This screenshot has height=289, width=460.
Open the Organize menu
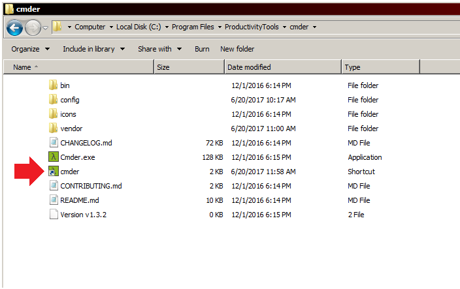[30, 49]
